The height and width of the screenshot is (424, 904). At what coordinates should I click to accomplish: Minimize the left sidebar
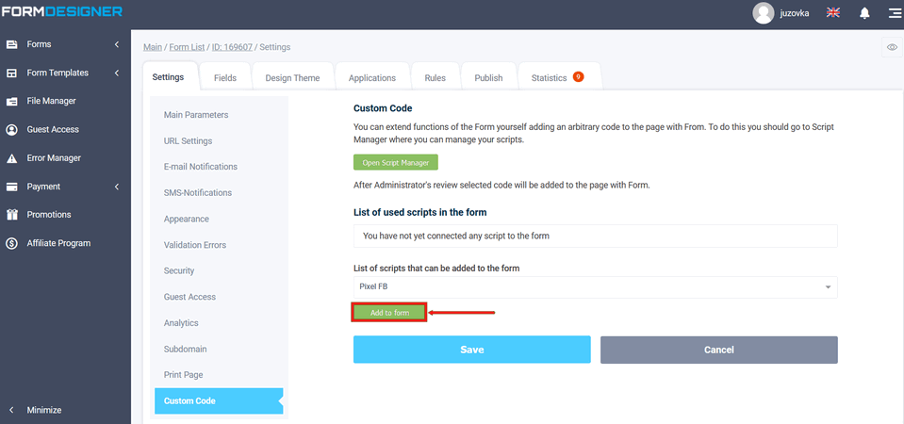[x=42, y=410]
